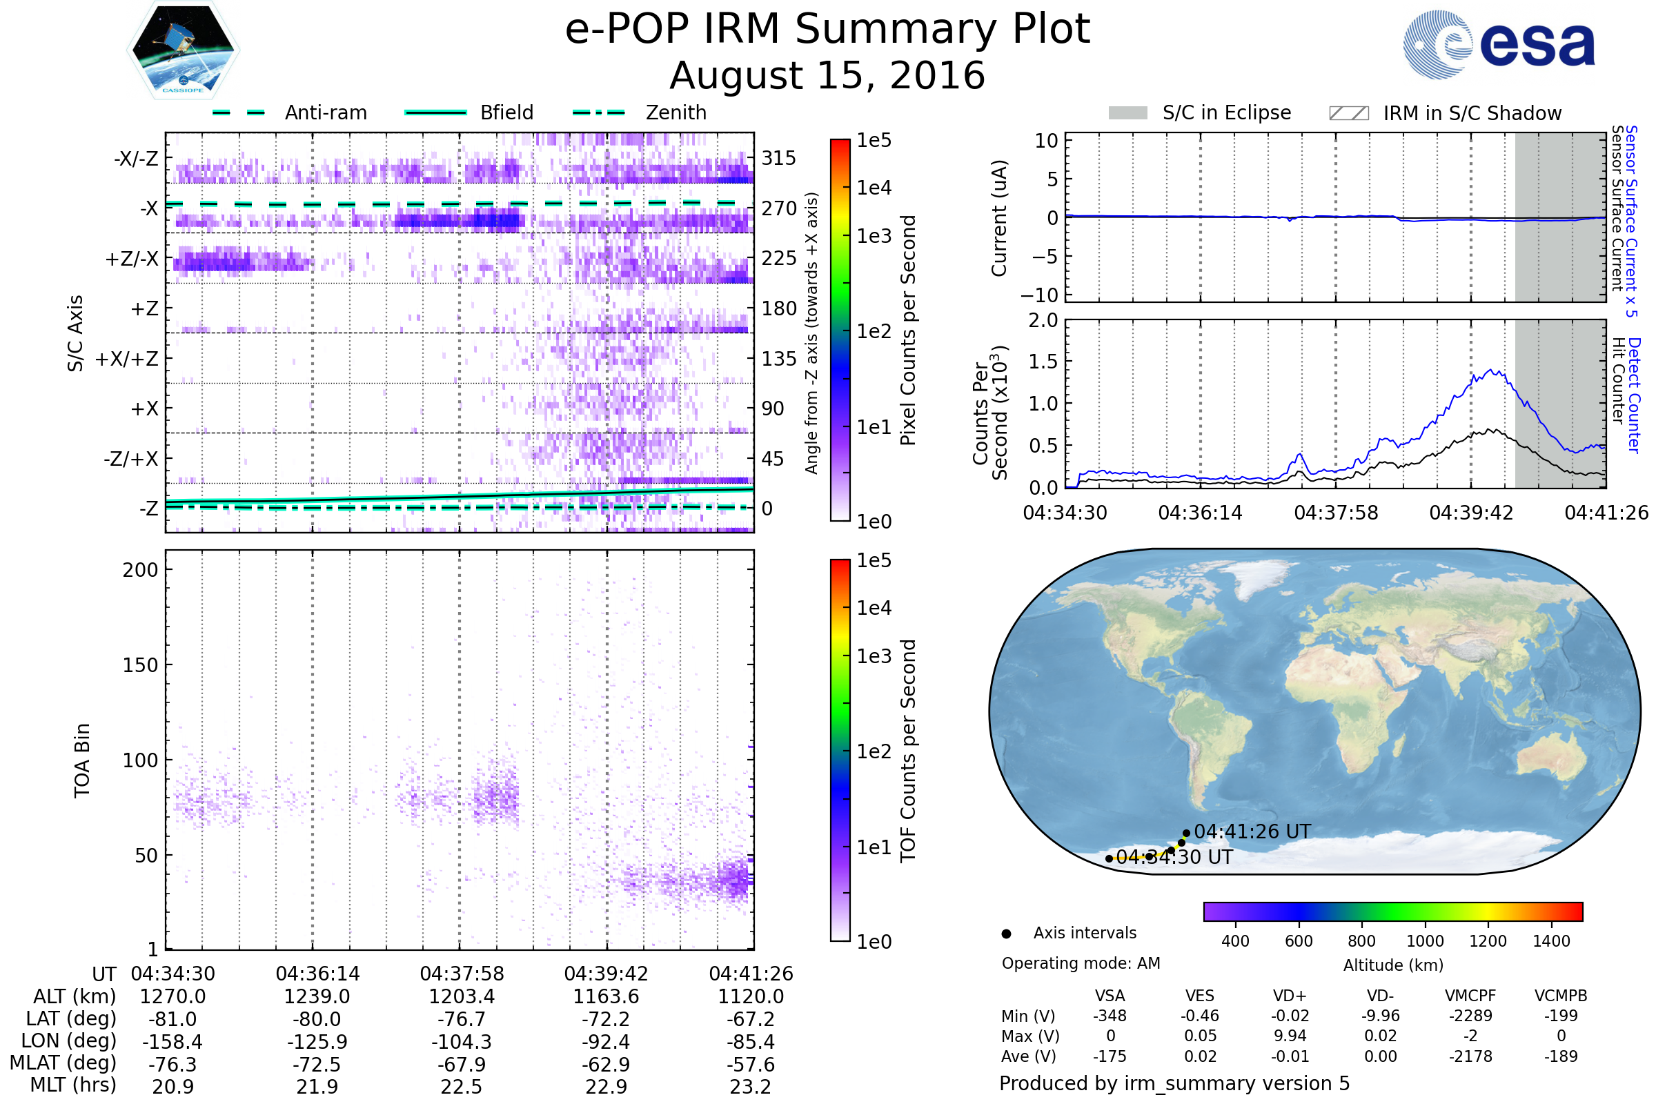Click the S/C in Eclipse gray legend patch
Screen dimensions: 1656x1104
tap(1128, 113)
